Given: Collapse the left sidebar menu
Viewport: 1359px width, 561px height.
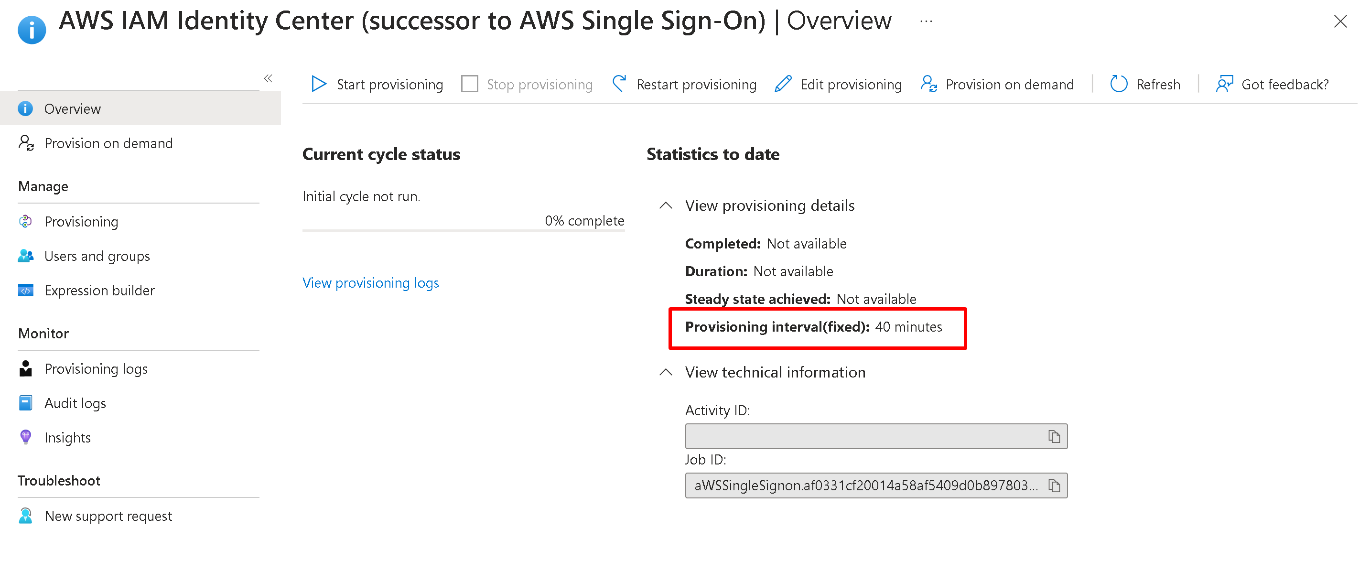Looking at the screenshot, I should tap(268, 79).
